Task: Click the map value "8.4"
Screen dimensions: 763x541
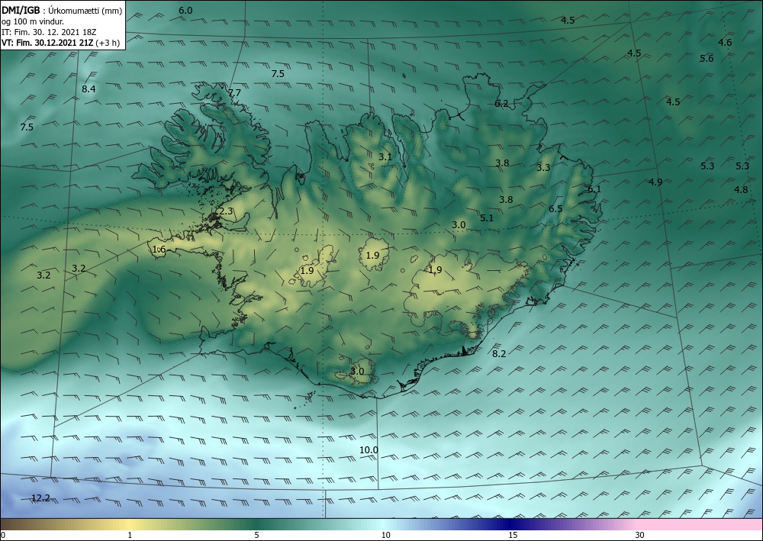Action: [89, 89]
